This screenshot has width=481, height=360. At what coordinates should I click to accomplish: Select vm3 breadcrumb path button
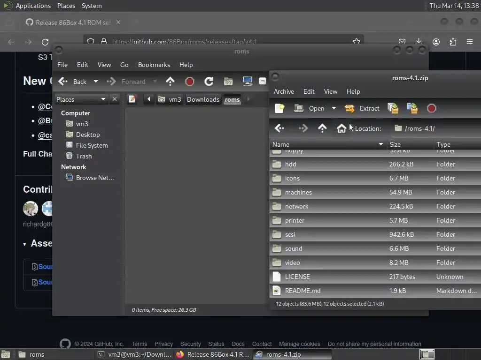[x=170, y=99]
